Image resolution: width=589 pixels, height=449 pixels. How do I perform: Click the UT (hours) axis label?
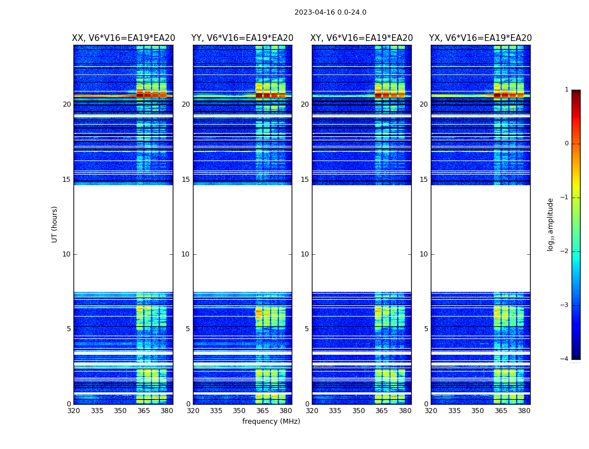point(55,224)
